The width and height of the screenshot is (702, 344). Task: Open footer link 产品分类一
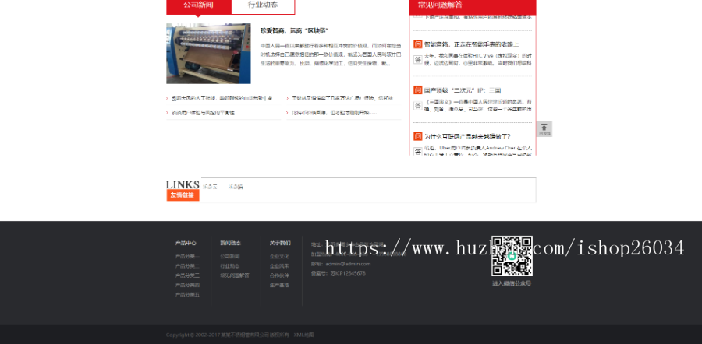[x=187, y=256]
